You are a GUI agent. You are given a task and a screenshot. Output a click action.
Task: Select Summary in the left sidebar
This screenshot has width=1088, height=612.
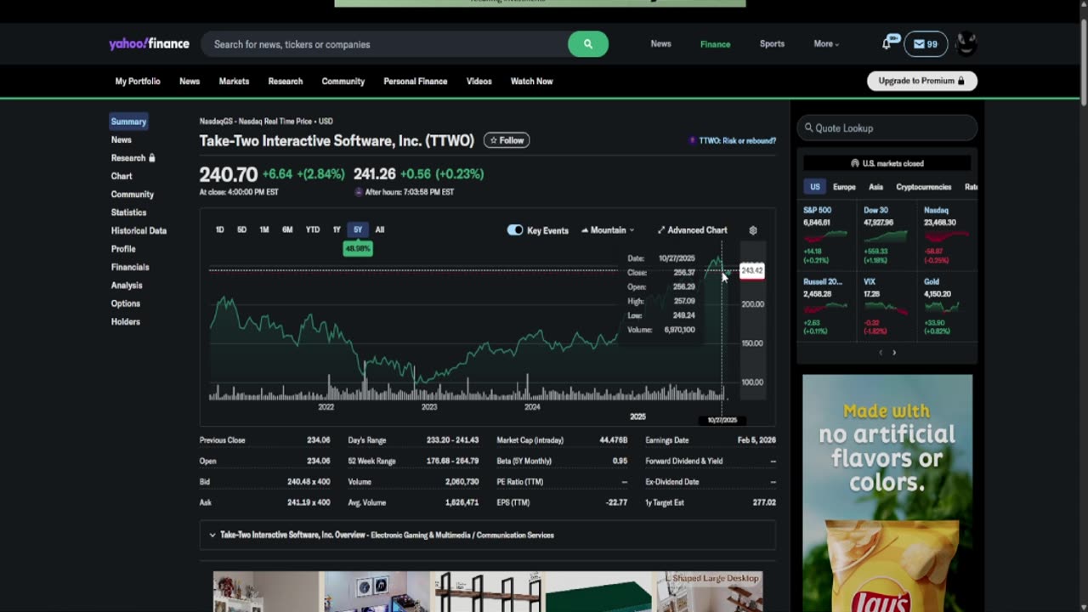tap(128, 122)
